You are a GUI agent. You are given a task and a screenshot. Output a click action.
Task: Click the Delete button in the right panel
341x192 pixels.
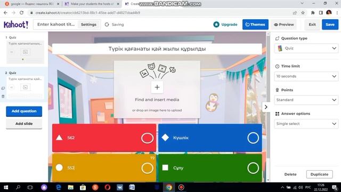pos(290,174)
